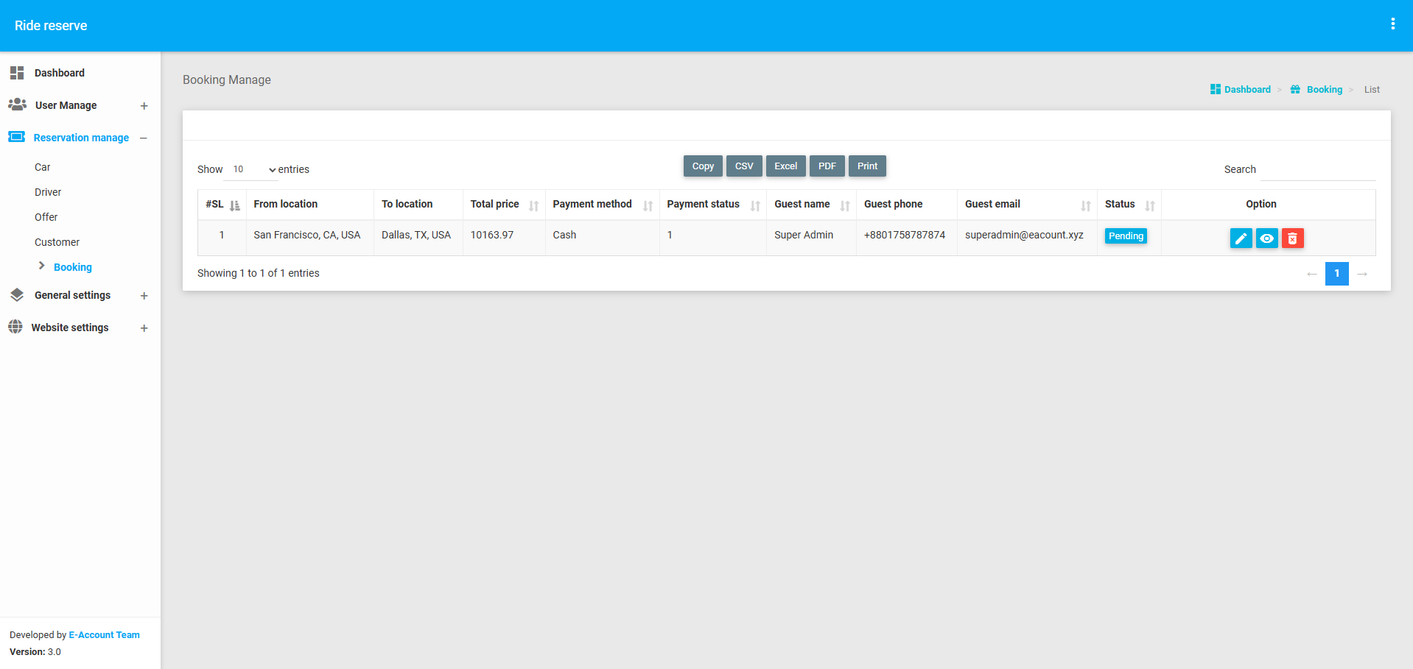Click the Dashboard grid icon in sidebar

17,73
